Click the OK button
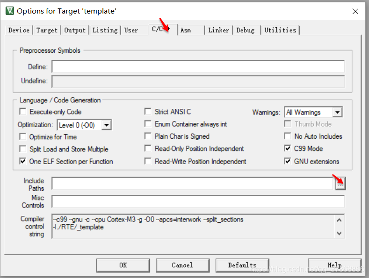369x278 pixels. click(x=123, y=265)
